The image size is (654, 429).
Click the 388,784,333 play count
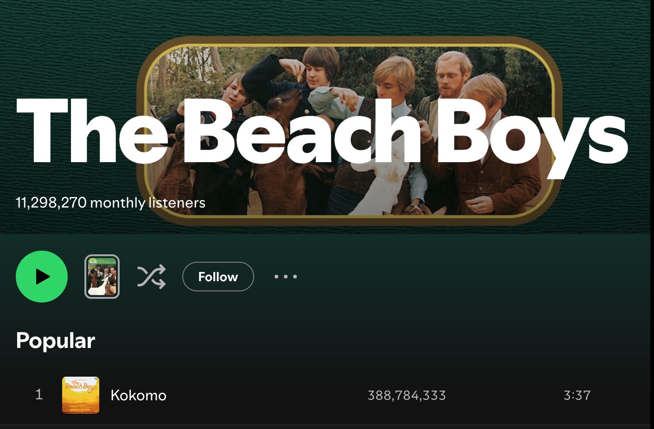coord(407,395)
